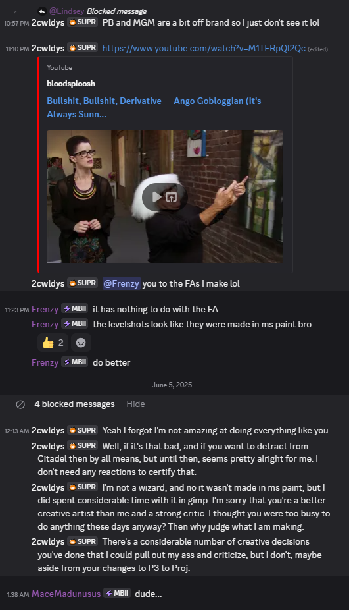Click the @Lindsey Blocked message reply reference
This screenshot has width=349, height=610.
pos(98,11)
